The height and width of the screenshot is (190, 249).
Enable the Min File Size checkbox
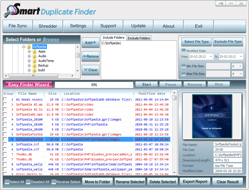tap(184, 66)
